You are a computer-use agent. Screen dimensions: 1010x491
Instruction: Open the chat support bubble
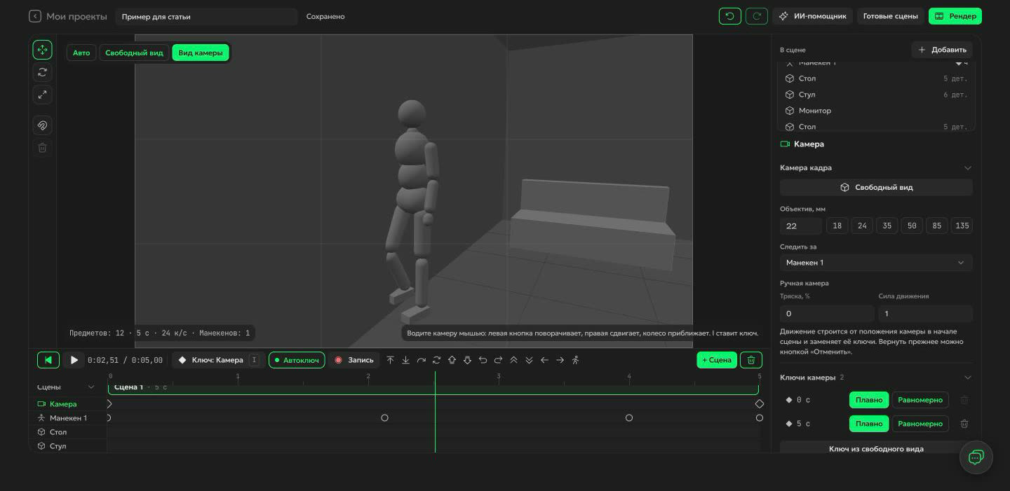point(976,457)
